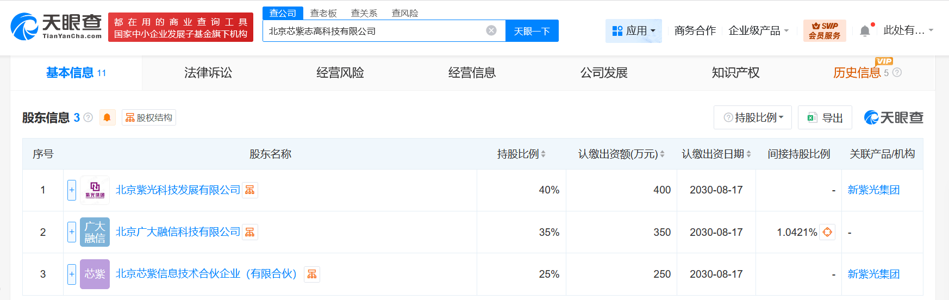Open equity structure icon for 北京紫光科技发展有限公司
The image size is (949, 300).
point(250,190)
